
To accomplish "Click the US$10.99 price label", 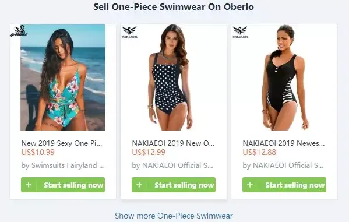I will pos(38,152).
